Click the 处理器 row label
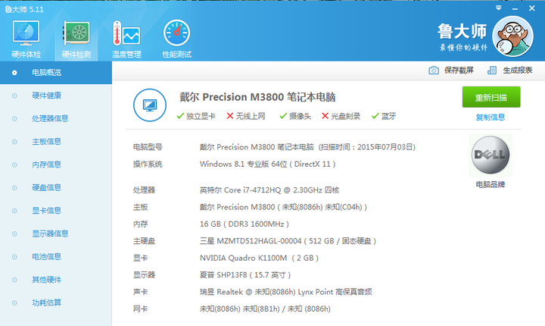The image size is (545, 326). tap(144, 190)
